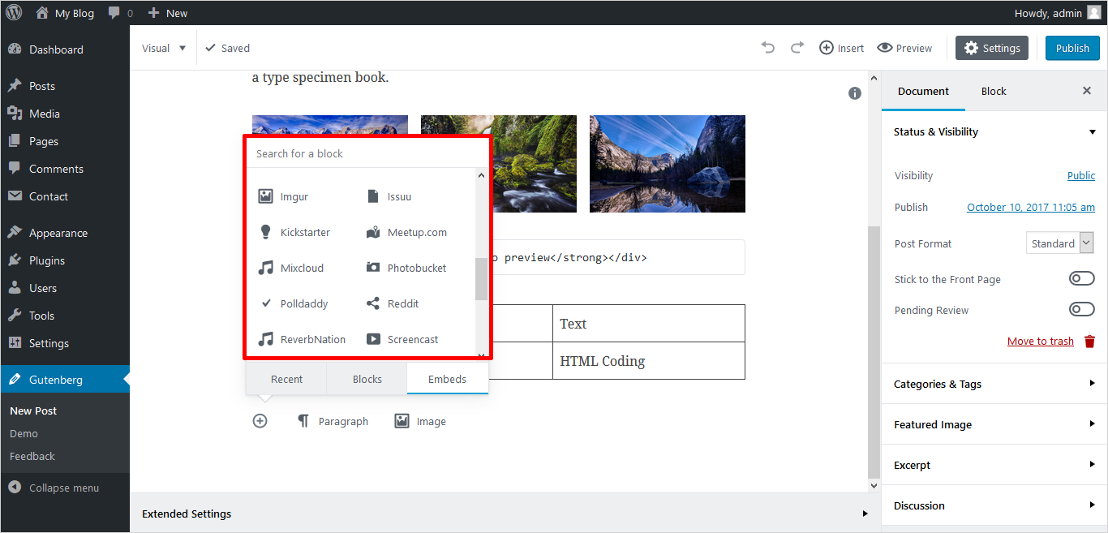Viewport: 1108px width, 533px height.
Task: Choose the Reddit embed block
Action: tap(393, 303)
